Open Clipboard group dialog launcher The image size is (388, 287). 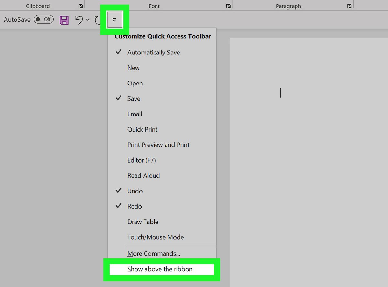tap(81, 6)
